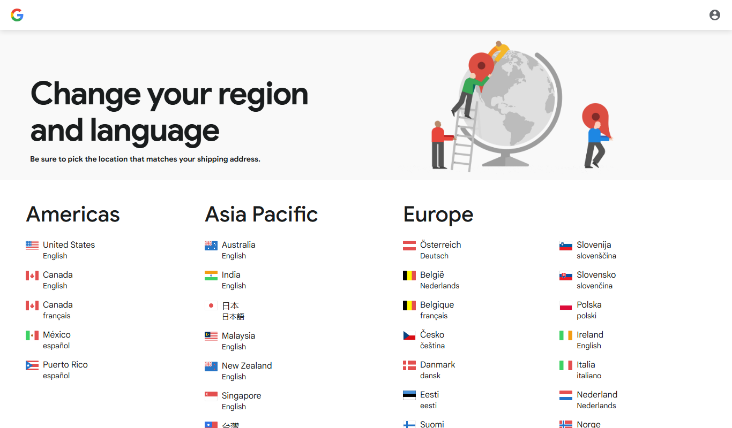
Task: Select Polska polski region
Action: (x=581, y=310)
